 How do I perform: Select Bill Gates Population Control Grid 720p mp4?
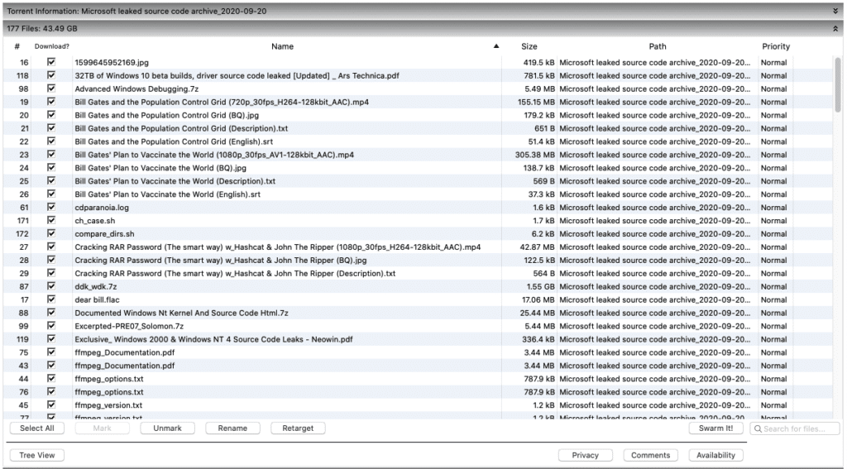click(222, 102)
